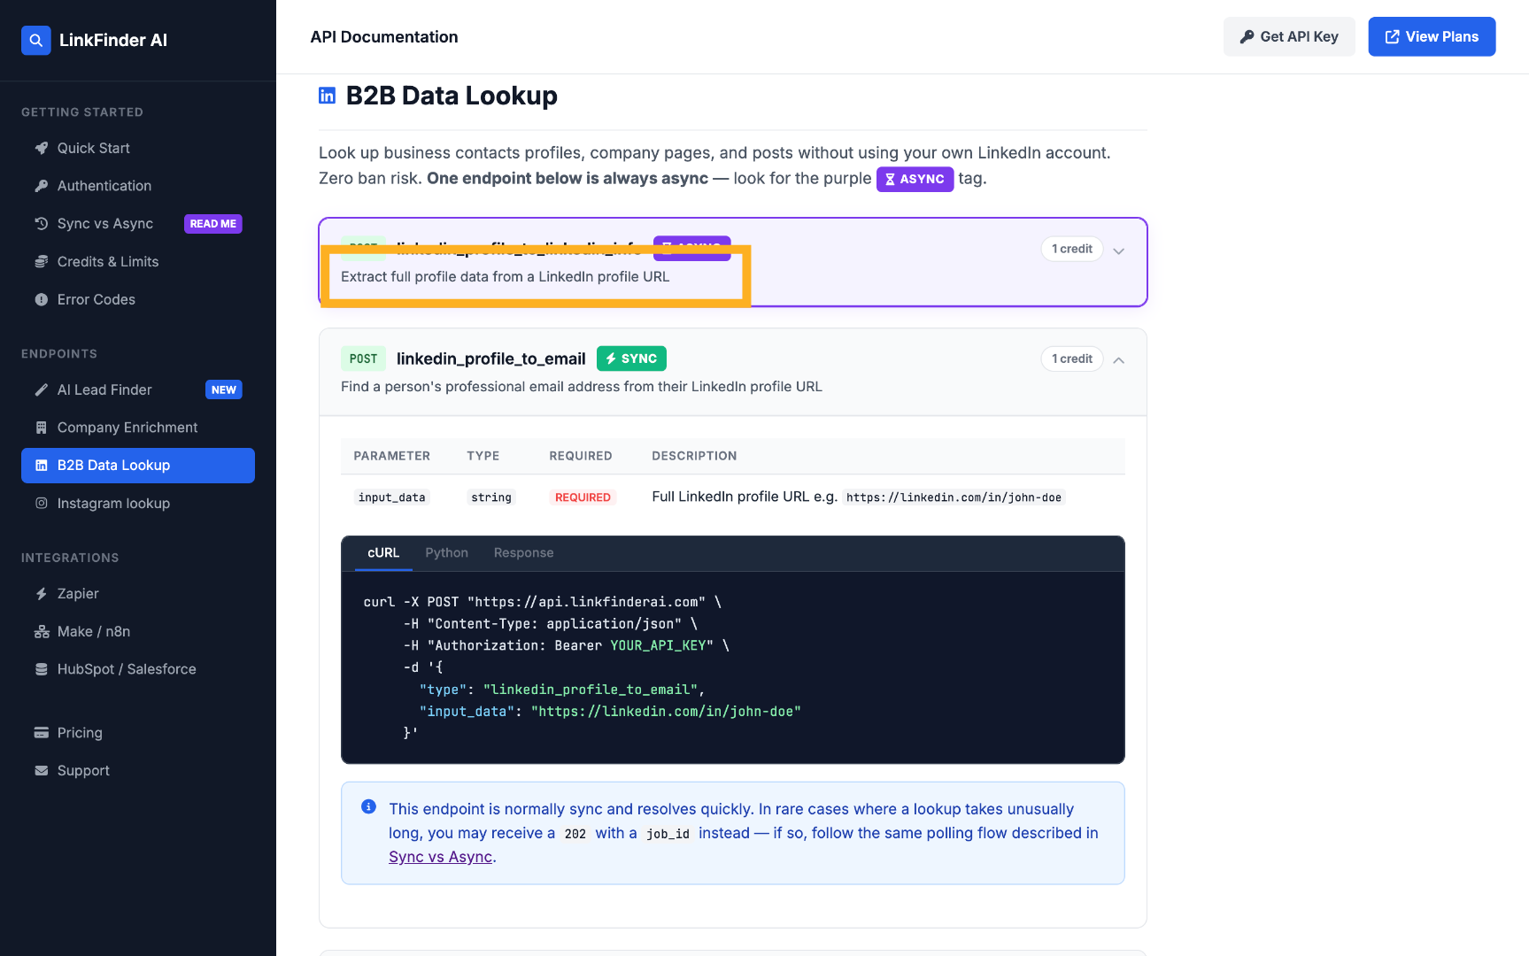Open Quick Start via its rocket icon
The height and width of the screenshot is (956, 1529).
(x=42, y=148)
